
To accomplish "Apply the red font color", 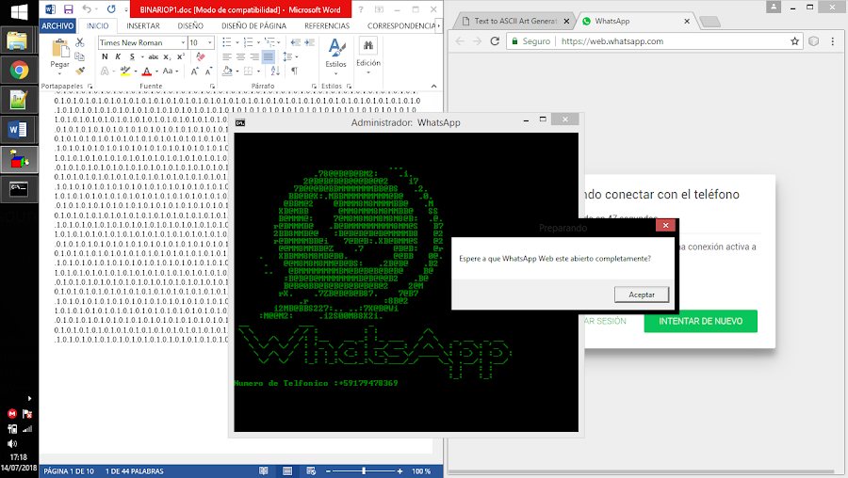I will coord(147,71).
